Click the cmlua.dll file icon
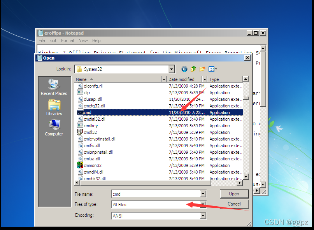314x230 pixels. 80,158
